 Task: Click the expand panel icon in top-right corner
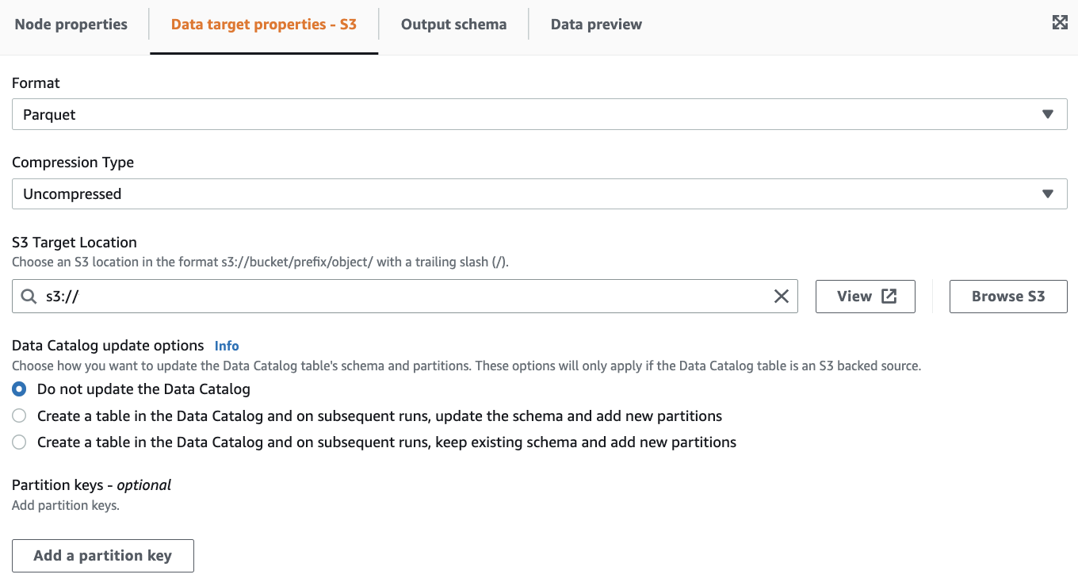[1060, 23]
